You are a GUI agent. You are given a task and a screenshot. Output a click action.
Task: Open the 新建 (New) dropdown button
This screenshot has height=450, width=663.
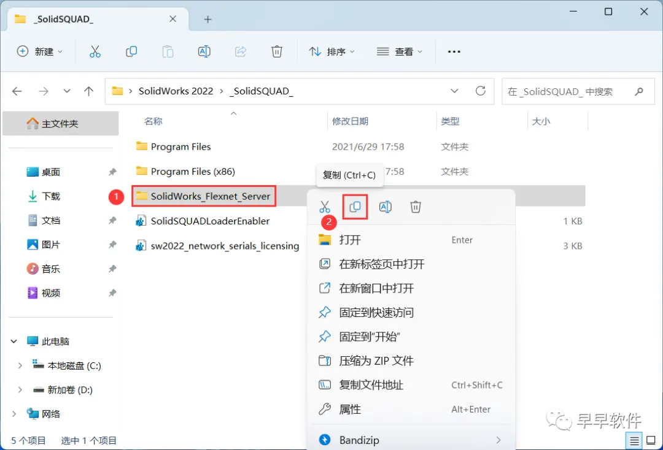(40, 51)
